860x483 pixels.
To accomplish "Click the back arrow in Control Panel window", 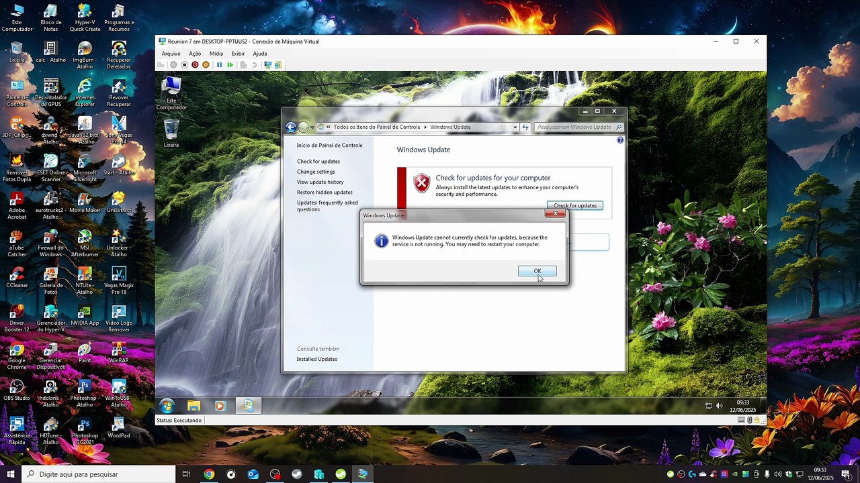I will click(291, 127).
